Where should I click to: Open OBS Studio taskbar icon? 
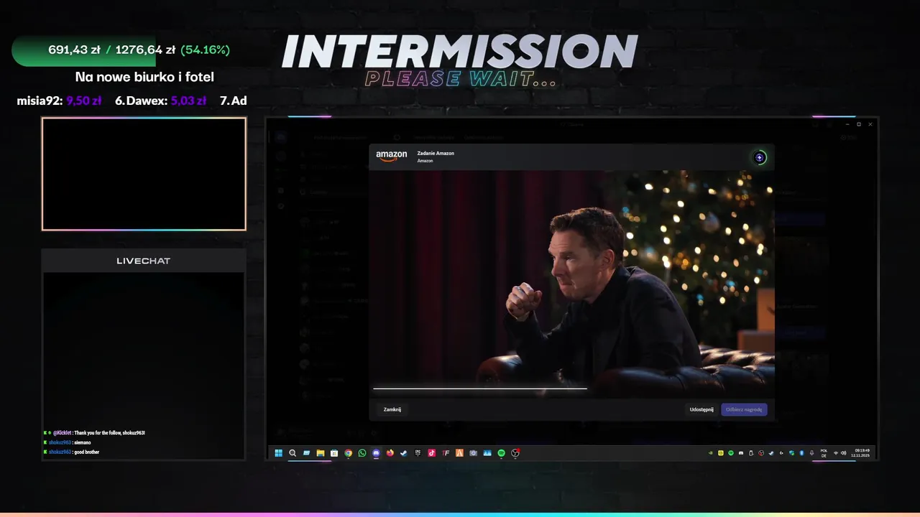tap(515, 453)
